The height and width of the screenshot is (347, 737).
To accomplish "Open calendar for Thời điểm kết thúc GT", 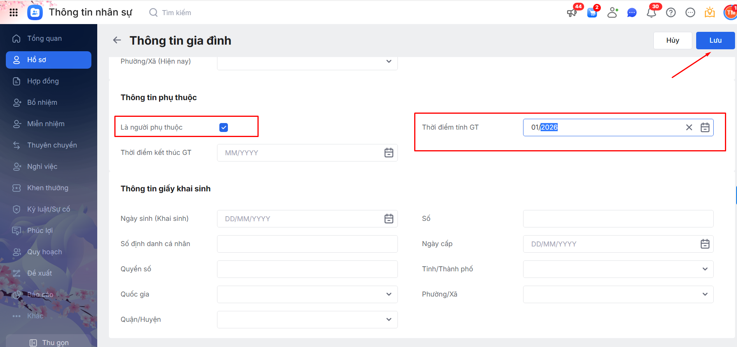I will (389, 153).
